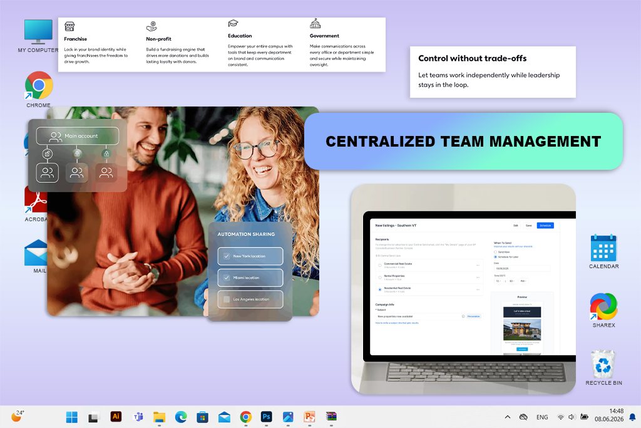
Task: Switch to Chrome in the taskbar
Action: [x=245, y=417]
